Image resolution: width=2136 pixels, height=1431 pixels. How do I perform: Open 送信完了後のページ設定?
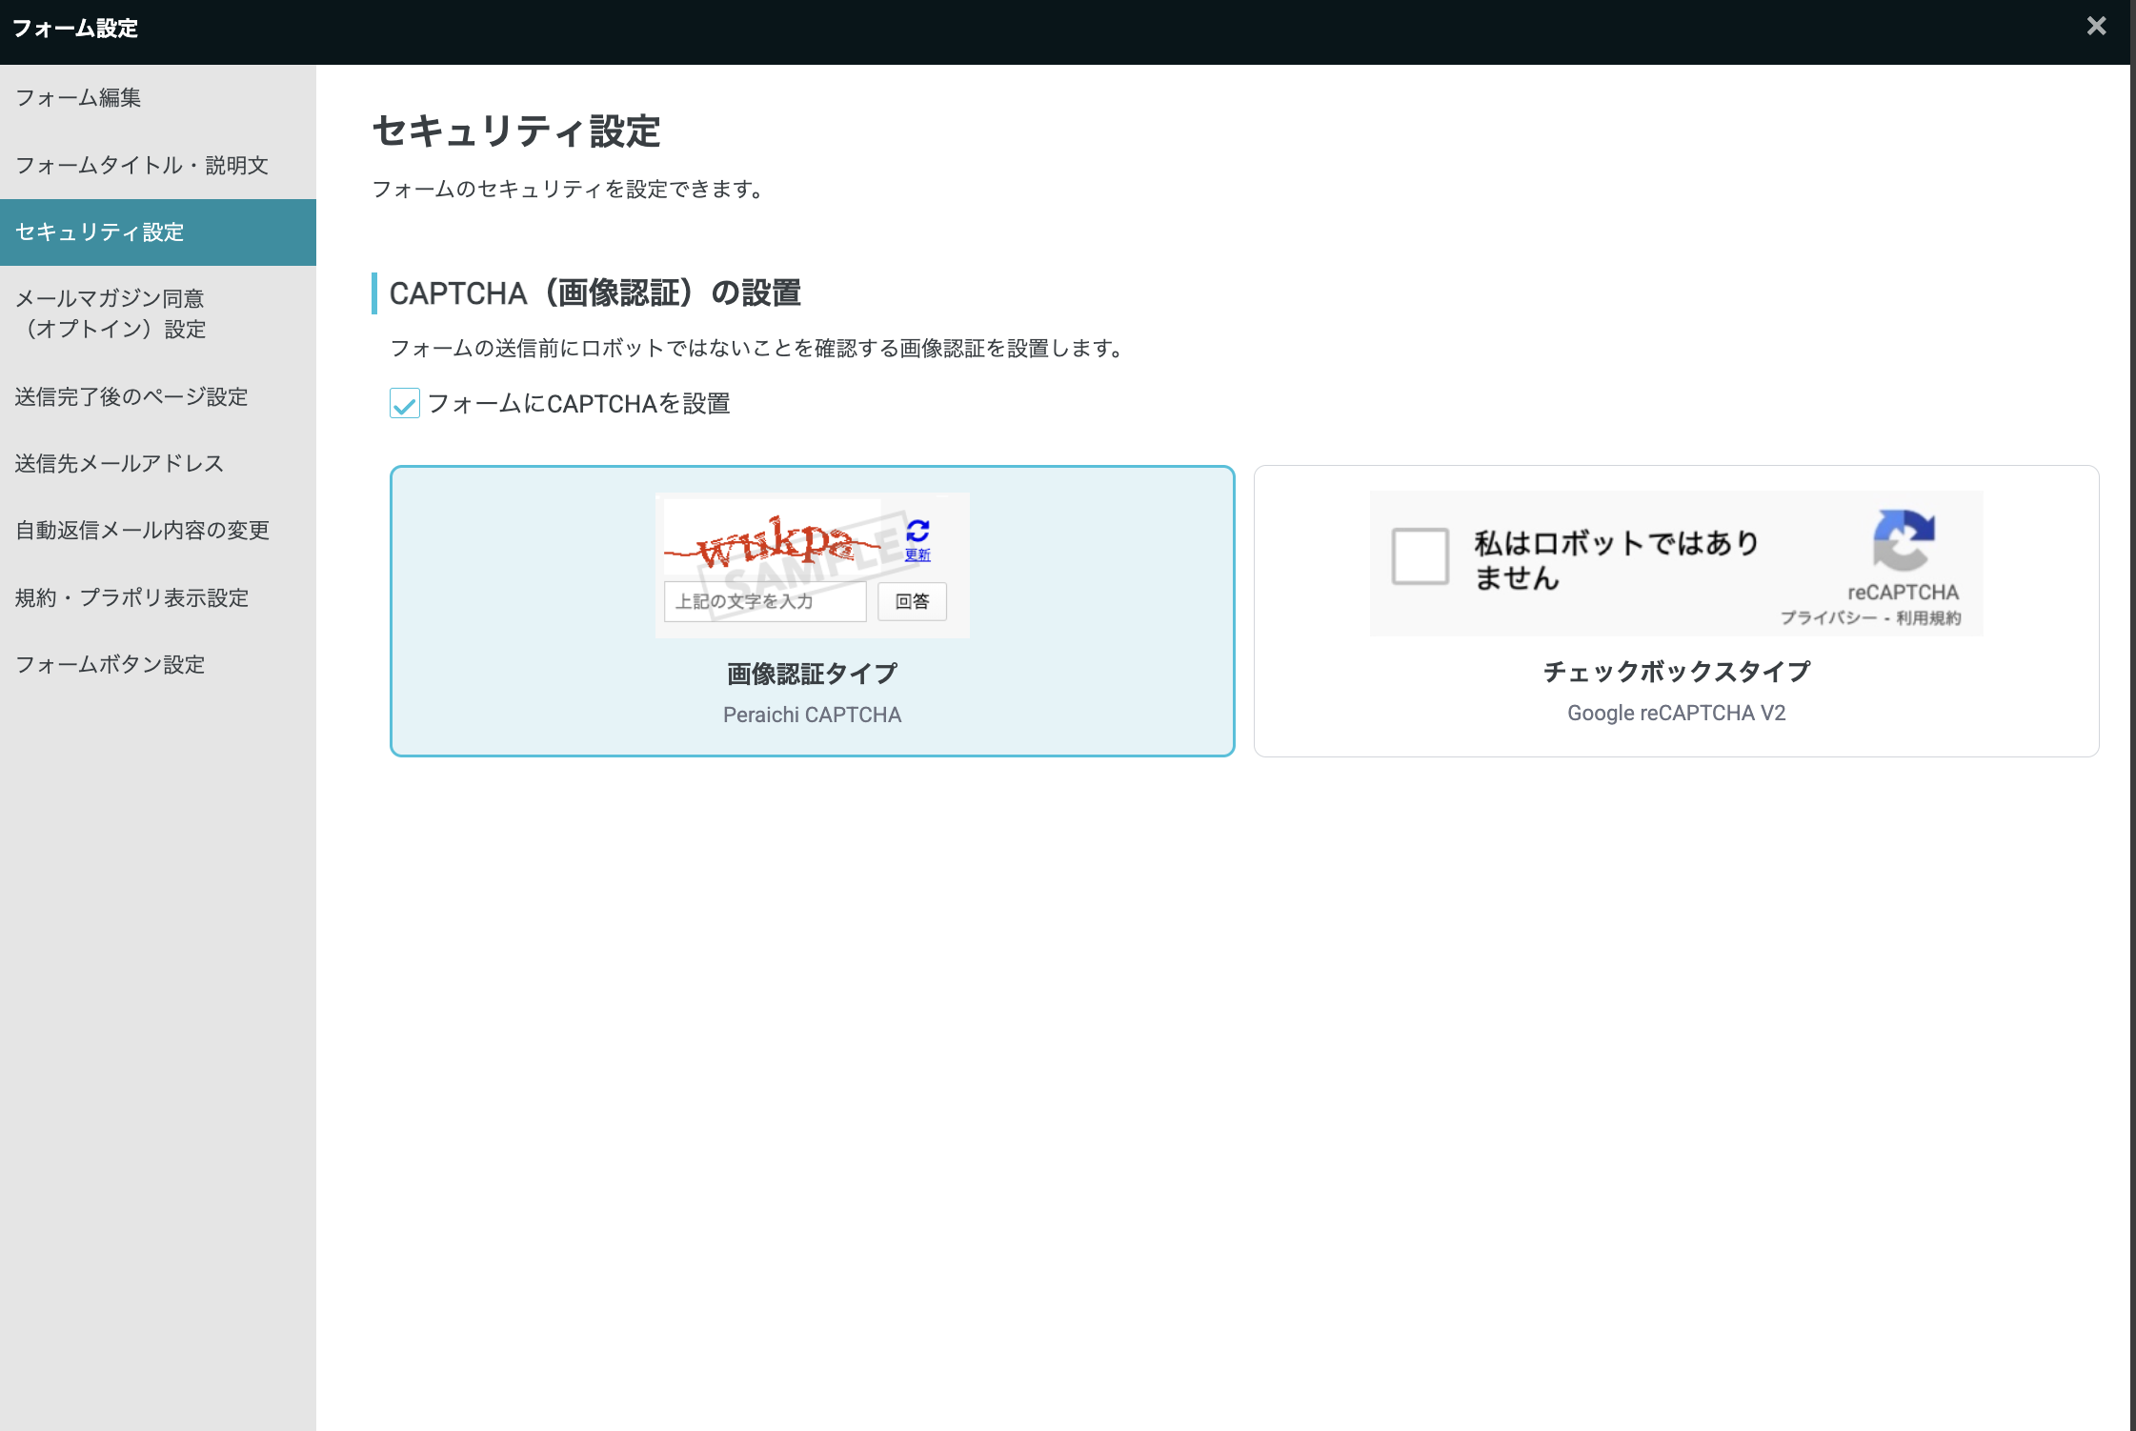pyautogui.click(x=158, y=396)
